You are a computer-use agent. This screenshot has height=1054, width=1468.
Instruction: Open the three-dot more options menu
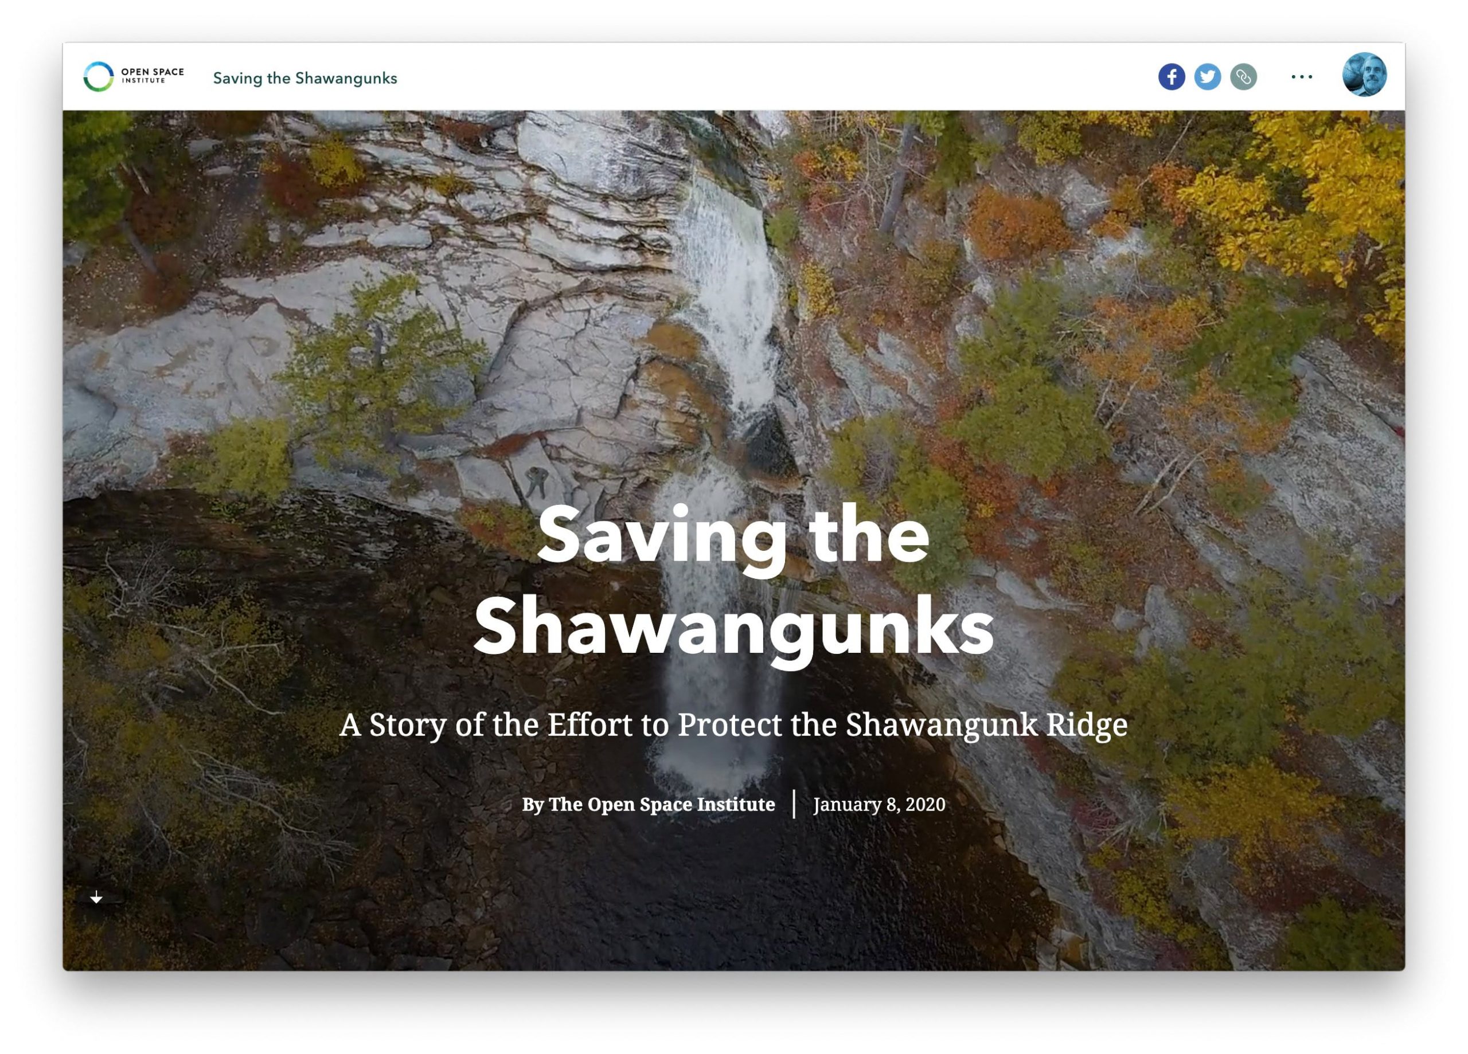(x=1301, y=77)
